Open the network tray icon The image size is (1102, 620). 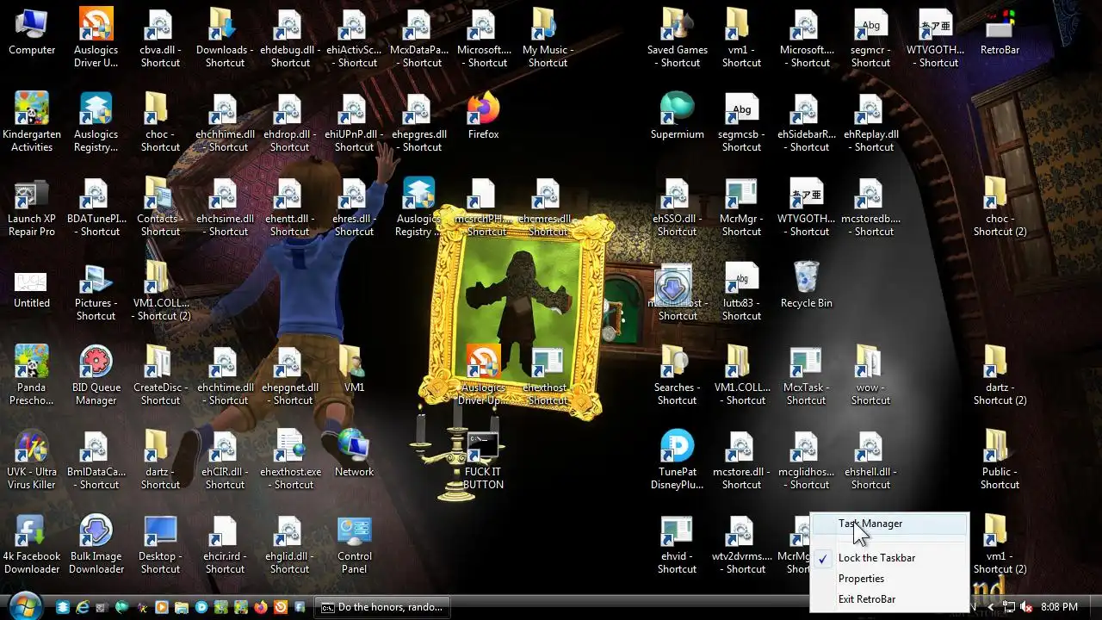coord(1009,607)
